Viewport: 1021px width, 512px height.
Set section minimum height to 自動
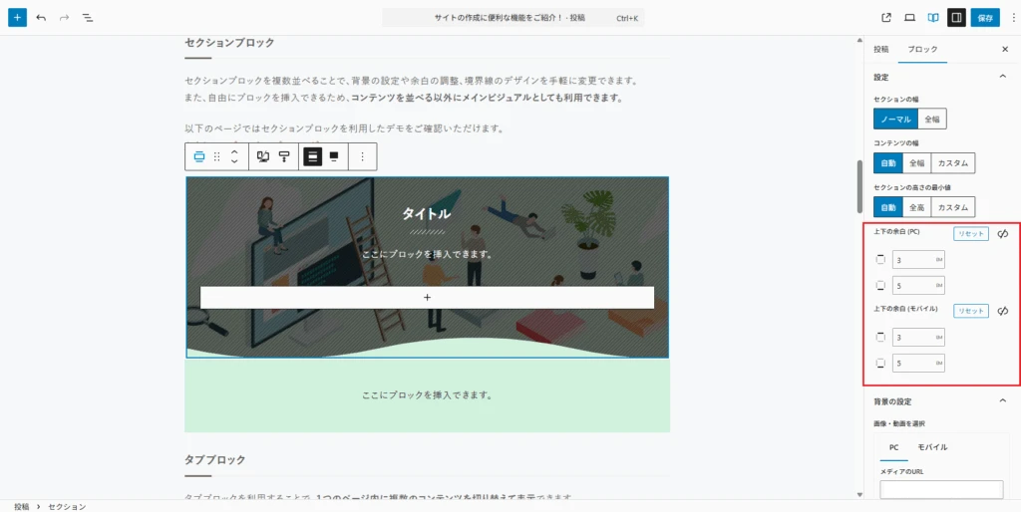888,207
